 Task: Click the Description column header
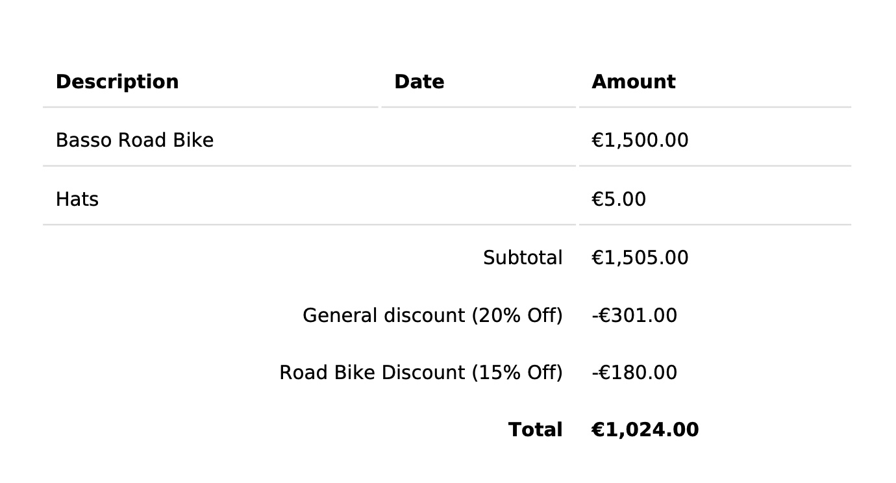tap(117, 82)
